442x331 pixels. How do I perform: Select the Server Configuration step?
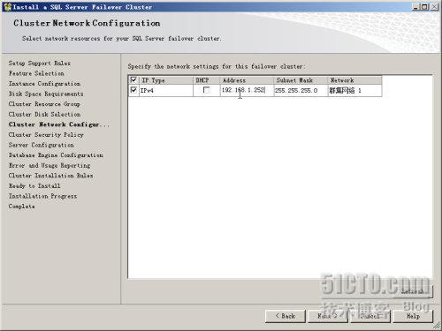[42, 145]
